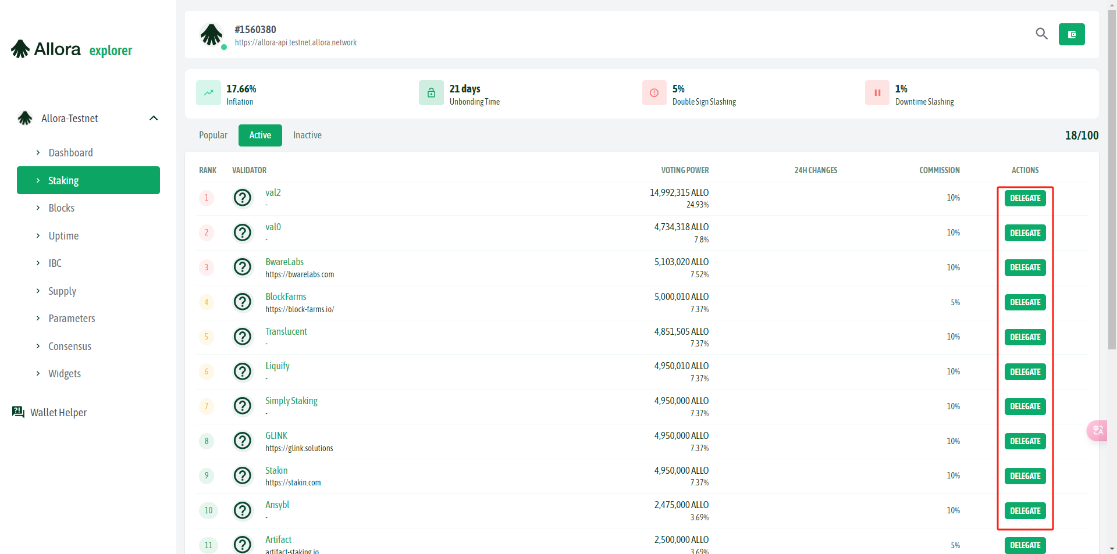Expand Widgets chevron in sidebar

pos(38,373)
